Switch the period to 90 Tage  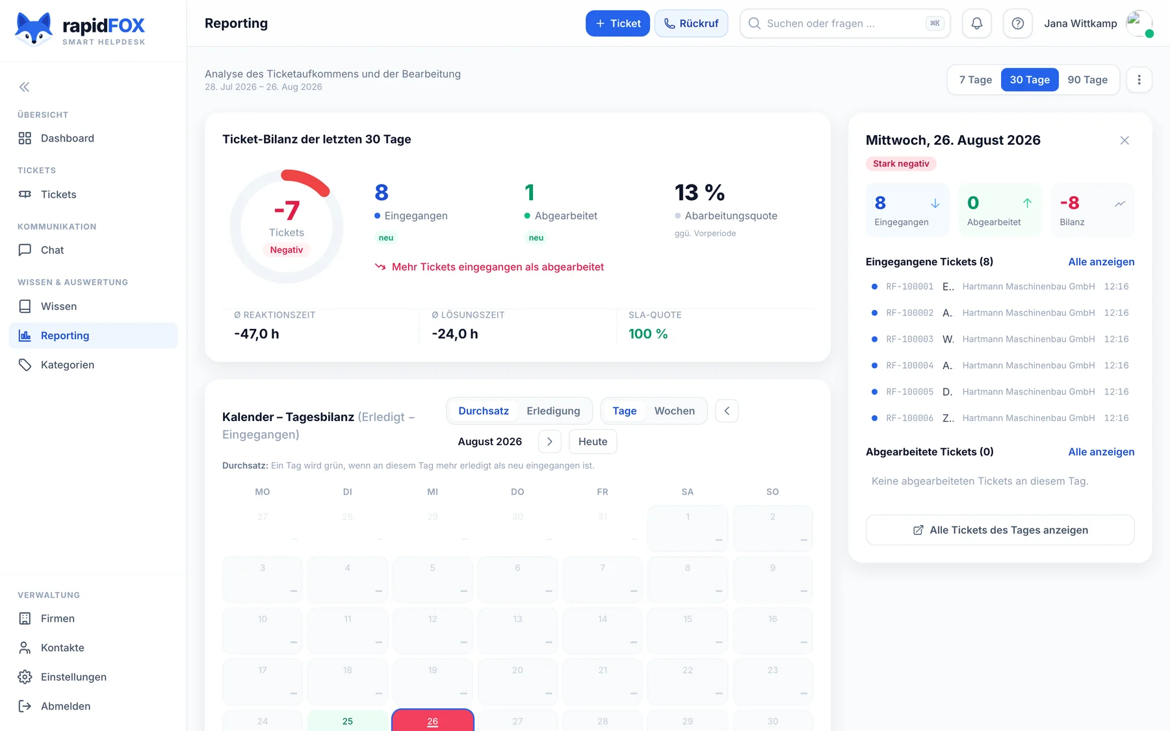point(1087,80)
